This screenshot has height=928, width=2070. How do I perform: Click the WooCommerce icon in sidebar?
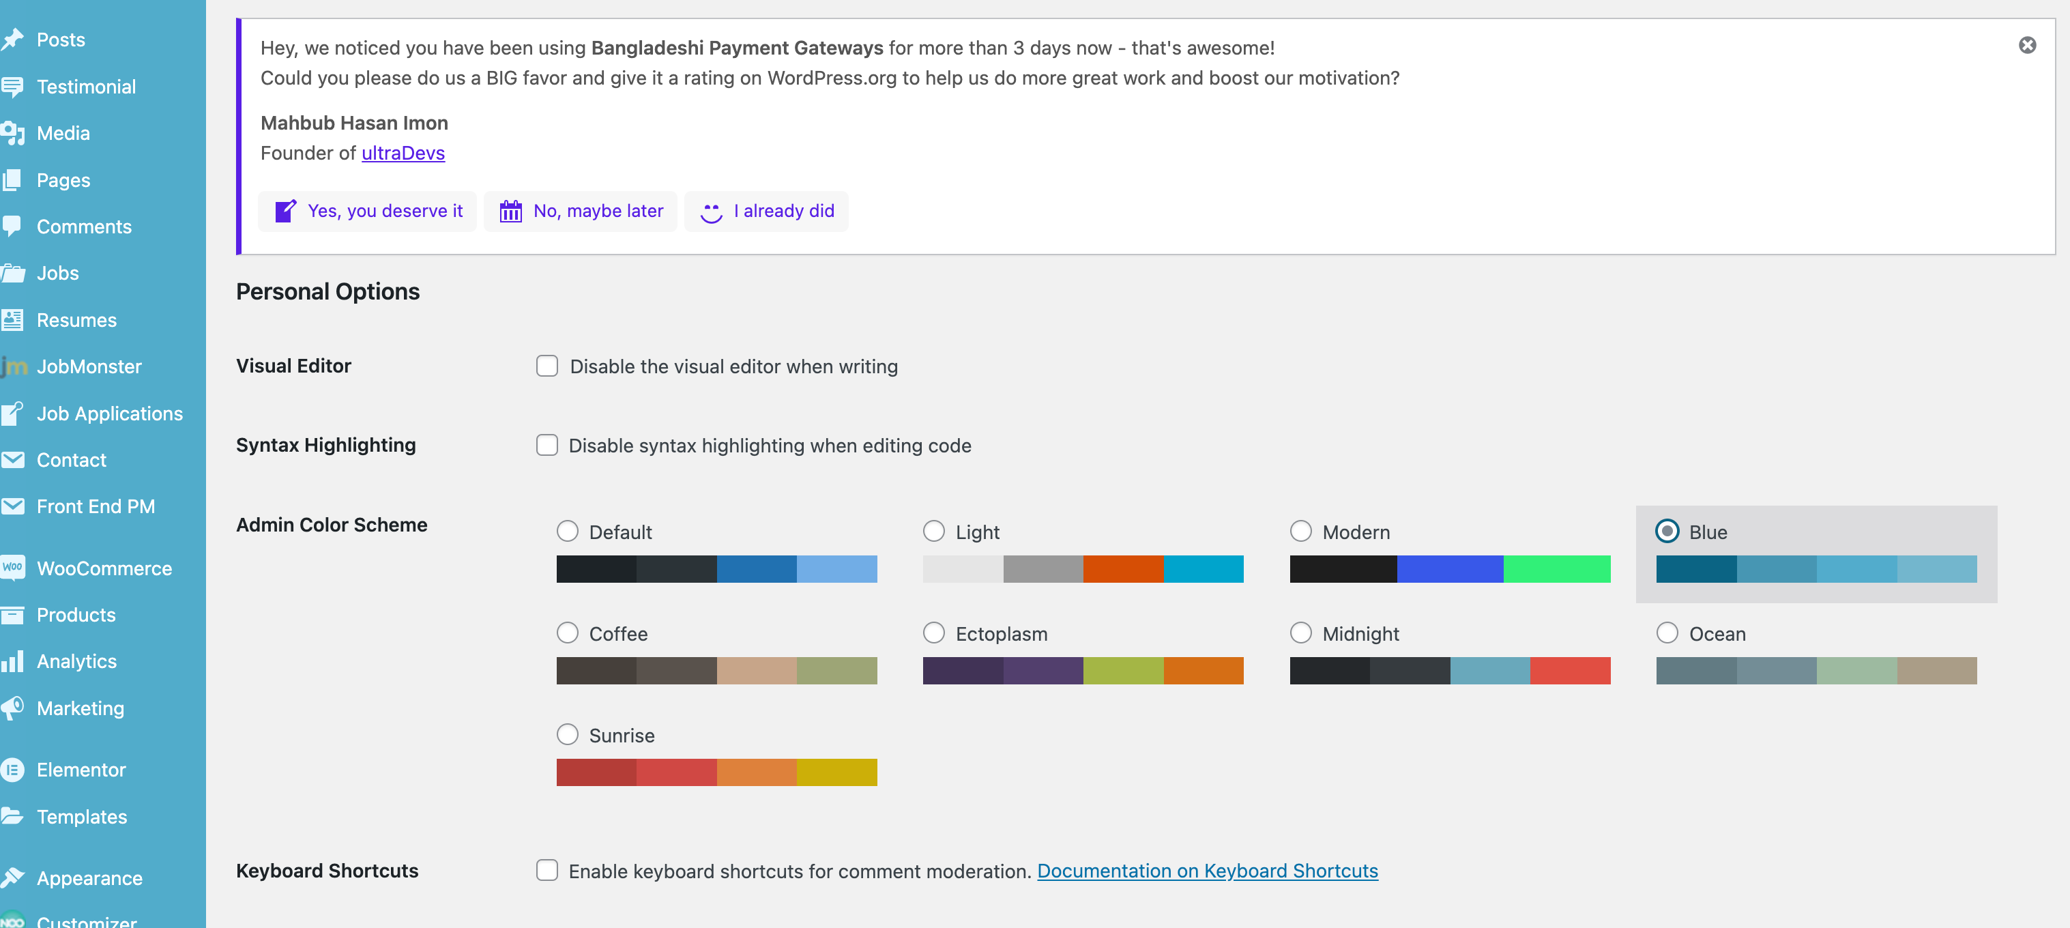[13, 568]
